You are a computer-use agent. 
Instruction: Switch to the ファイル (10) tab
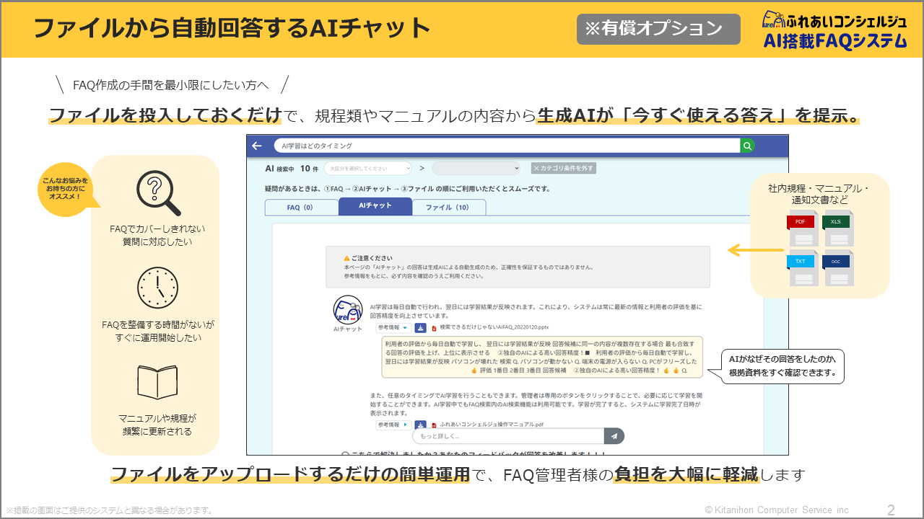click(448, 208)
